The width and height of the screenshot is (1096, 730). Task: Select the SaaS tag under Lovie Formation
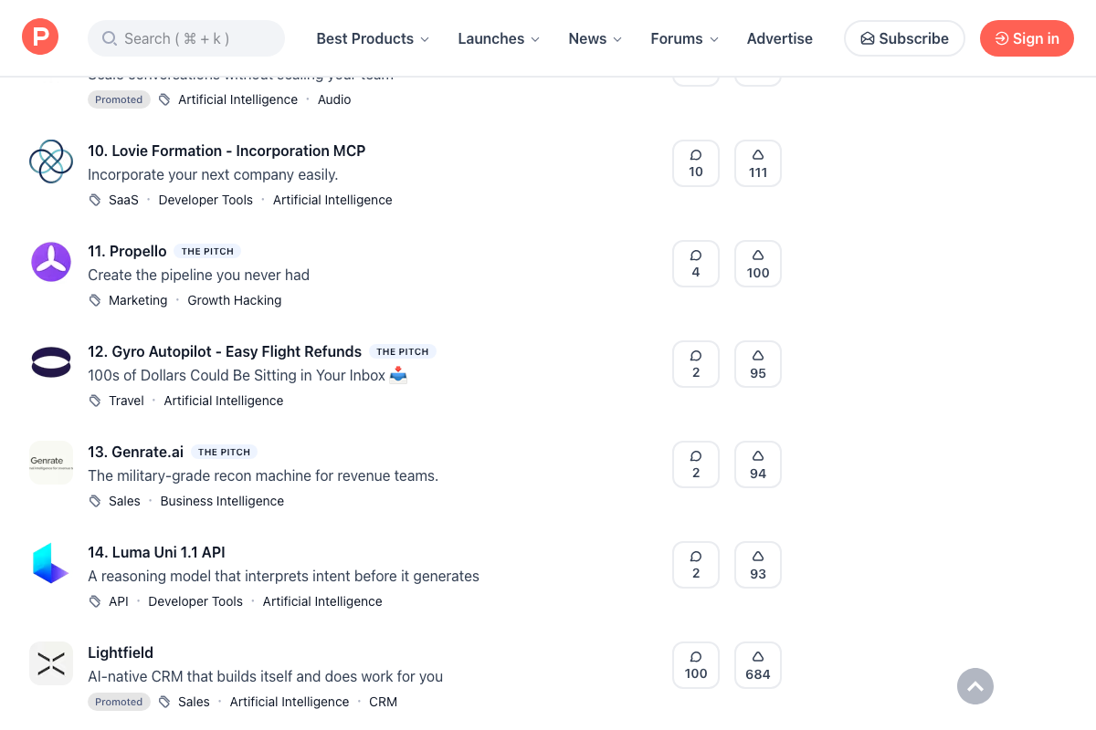(123, 200)
